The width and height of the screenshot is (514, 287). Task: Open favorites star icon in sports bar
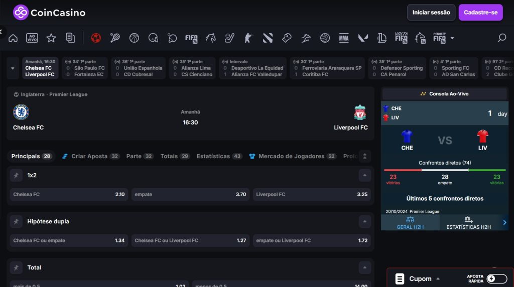(x=51, y=38)
